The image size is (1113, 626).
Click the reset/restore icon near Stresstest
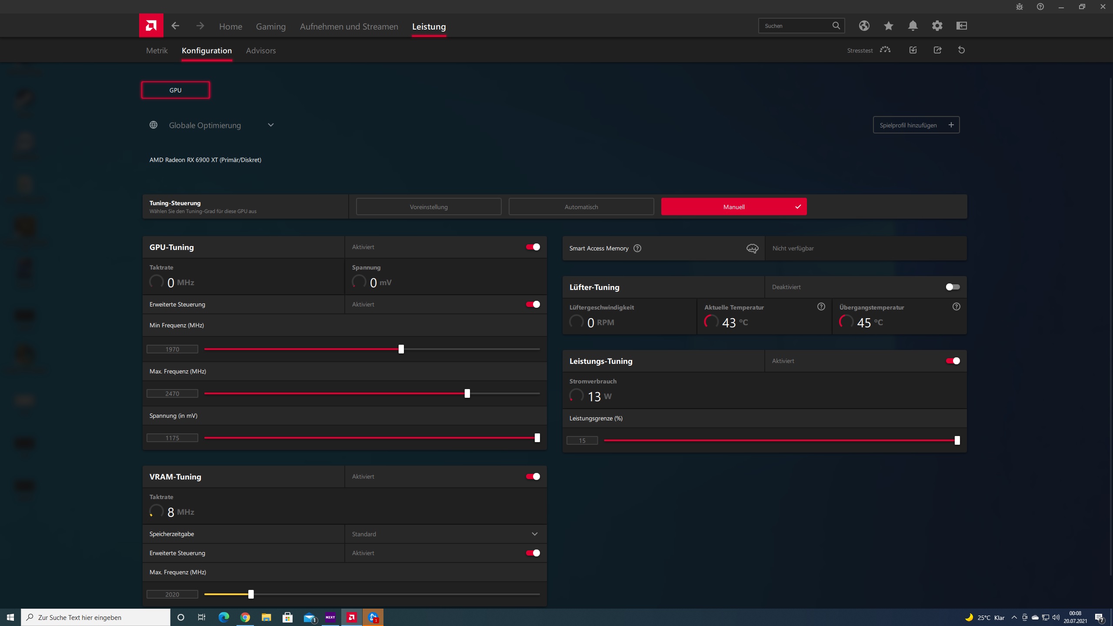coord(961,50)
